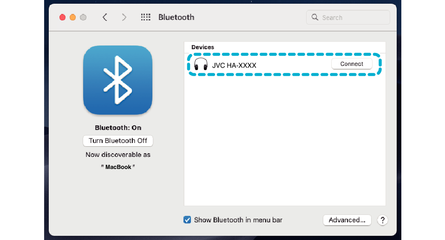The width and height of the screenshot is (445, 240).
Task: Connect to the JVC HA-XXXX headphones
Action: (351, 64)
